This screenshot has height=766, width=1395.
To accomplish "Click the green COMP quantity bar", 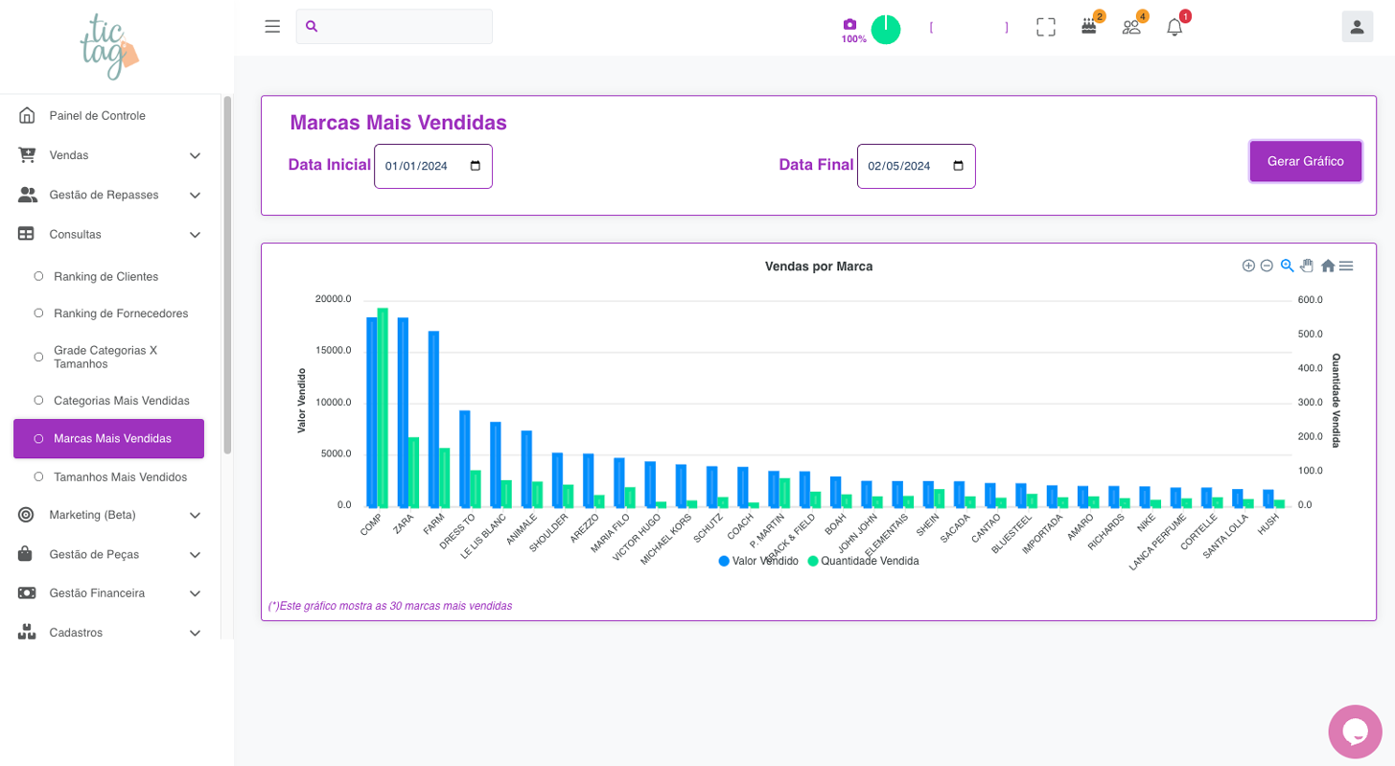I will 383,406.
